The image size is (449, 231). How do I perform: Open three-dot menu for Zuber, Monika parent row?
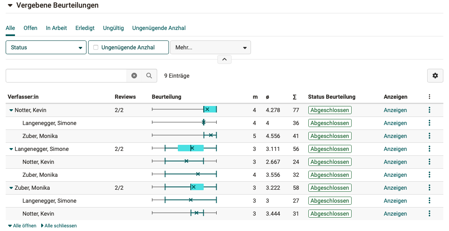(x=429, y=188)
